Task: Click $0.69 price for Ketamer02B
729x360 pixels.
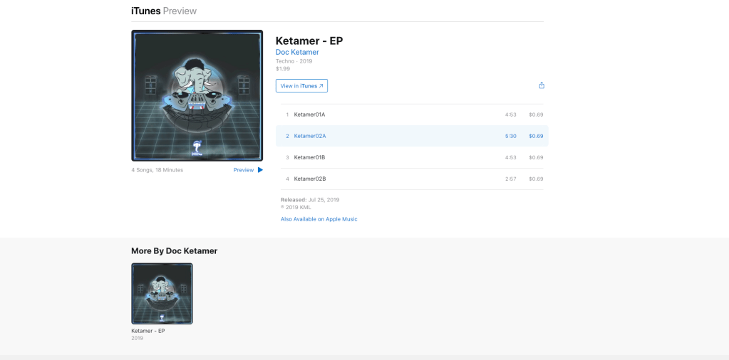Action: (536, 179)
